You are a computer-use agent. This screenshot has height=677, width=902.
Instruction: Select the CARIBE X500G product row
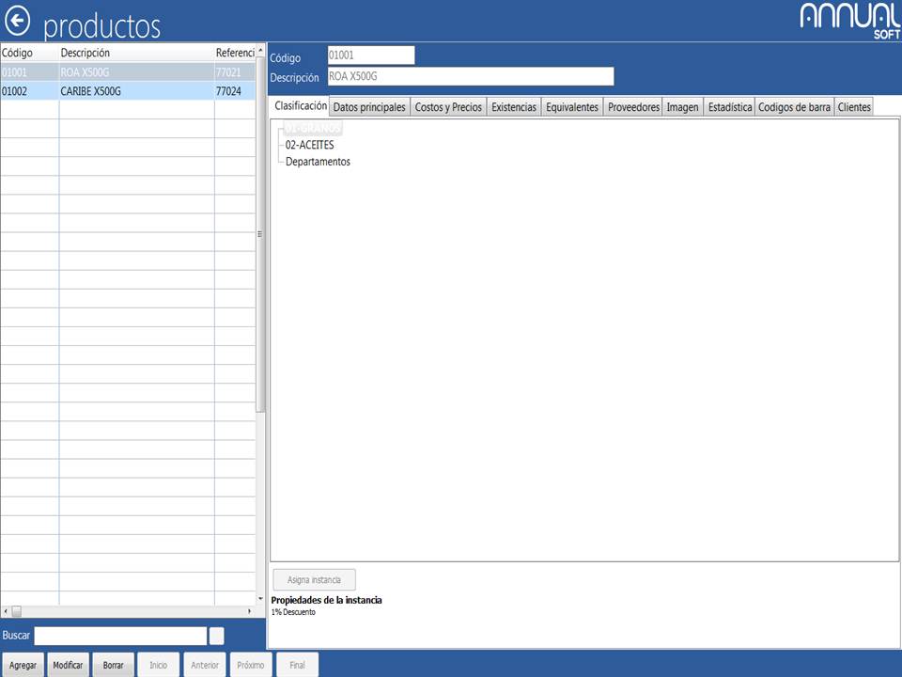90,91
